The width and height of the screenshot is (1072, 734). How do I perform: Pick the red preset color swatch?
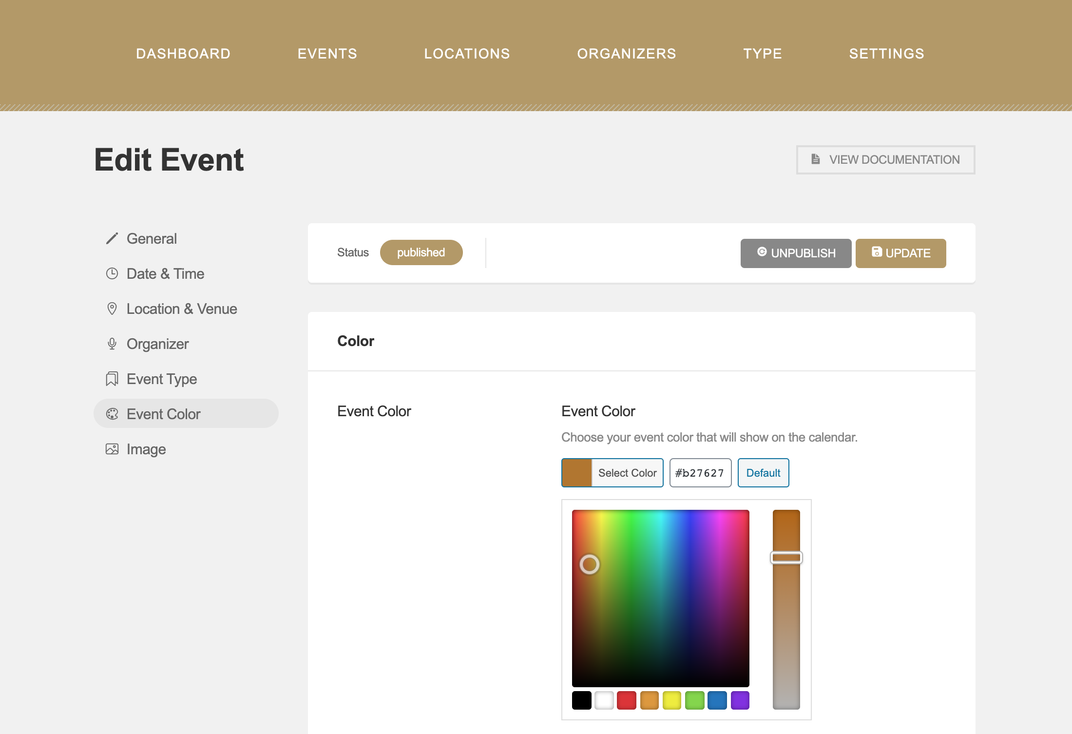(x=627, y=700)
